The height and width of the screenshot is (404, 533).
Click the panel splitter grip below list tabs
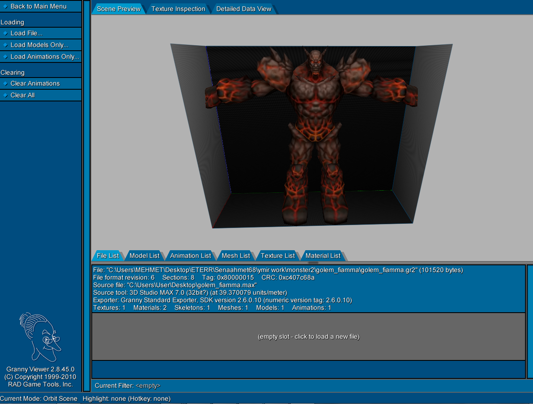(313, 263)
